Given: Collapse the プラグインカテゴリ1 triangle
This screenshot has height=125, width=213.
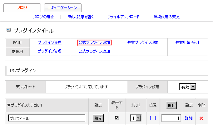Looking at the screenshot, I should click(x=9, y=105).
